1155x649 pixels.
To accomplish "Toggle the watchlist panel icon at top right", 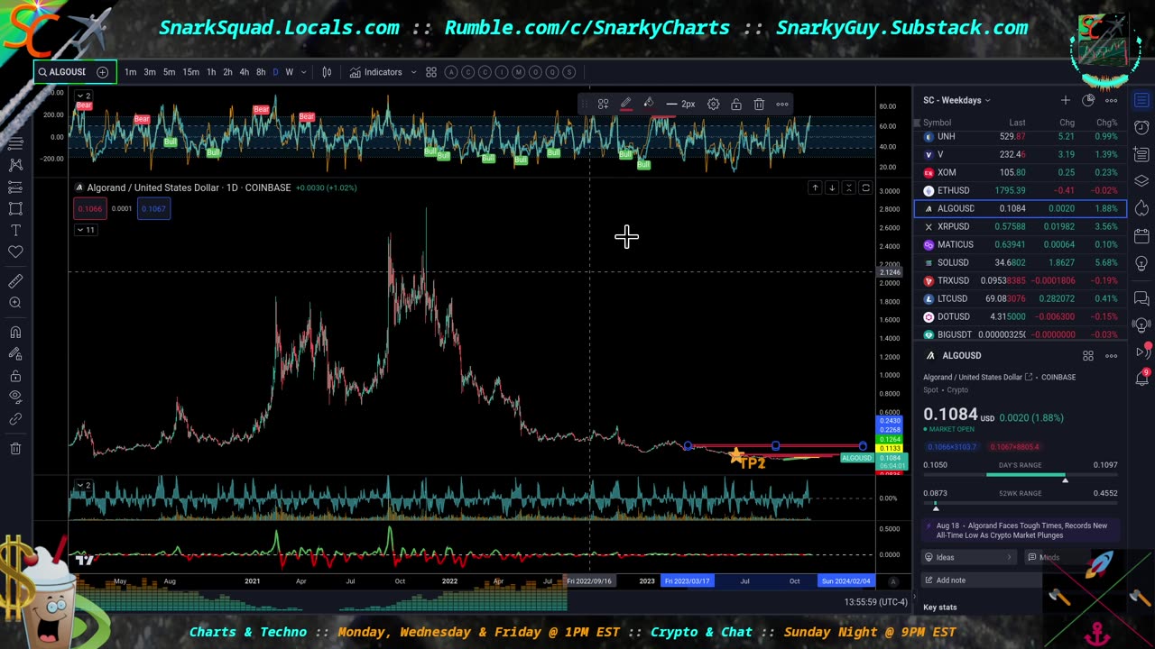I will click(x=1141, y=100).
